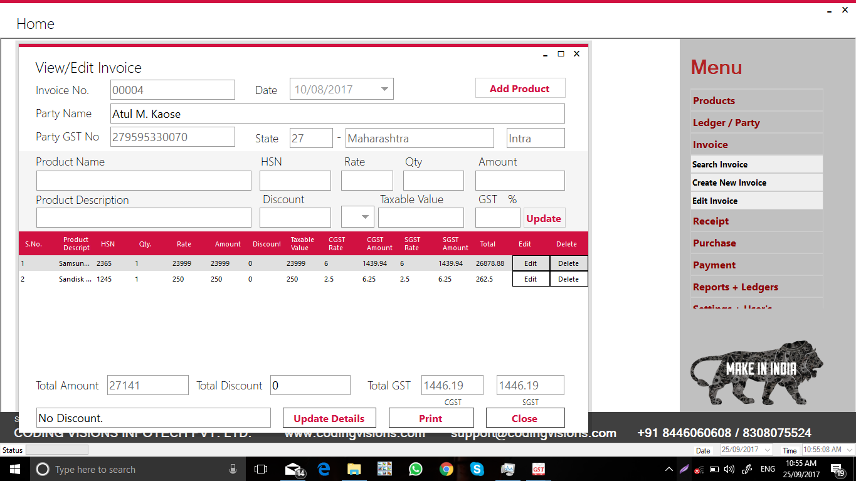856x481 pixels.
Task: Open the invoice Date dropdown
Action: point(384,89)
